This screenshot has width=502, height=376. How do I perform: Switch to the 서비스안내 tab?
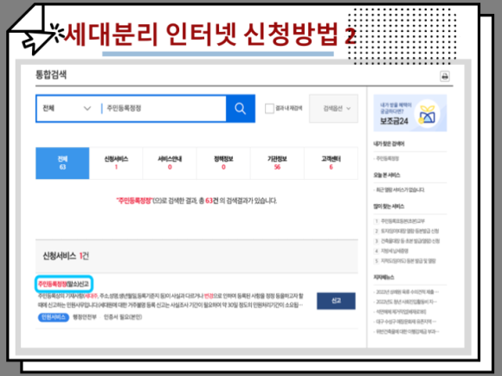click(x=170, y=163)
